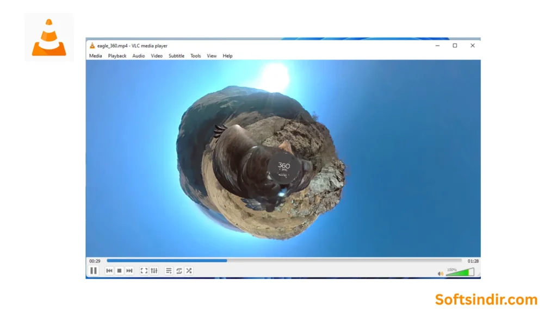This screenshot has height=313, width=557.
Task: Open the Playback menu
Action: [116, 55]
